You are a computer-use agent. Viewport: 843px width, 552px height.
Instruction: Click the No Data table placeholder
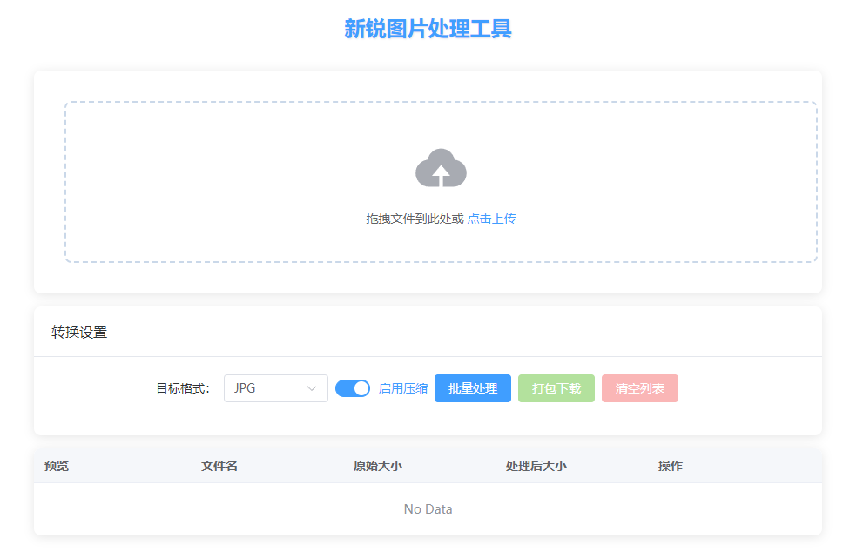428,509
